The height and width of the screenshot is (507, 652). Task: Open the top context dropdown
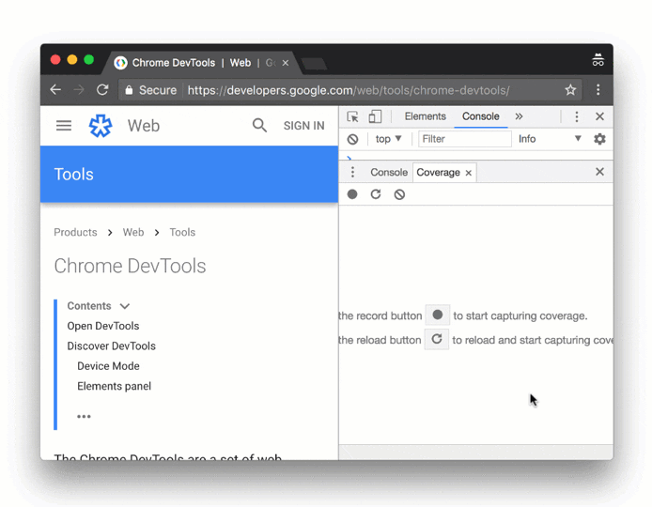[x=388, y=139]
